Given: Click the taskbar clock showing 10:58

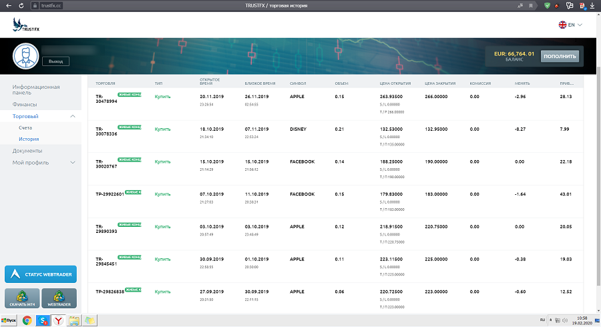Looking at the screenshot, I should click(x=582, y=320).
